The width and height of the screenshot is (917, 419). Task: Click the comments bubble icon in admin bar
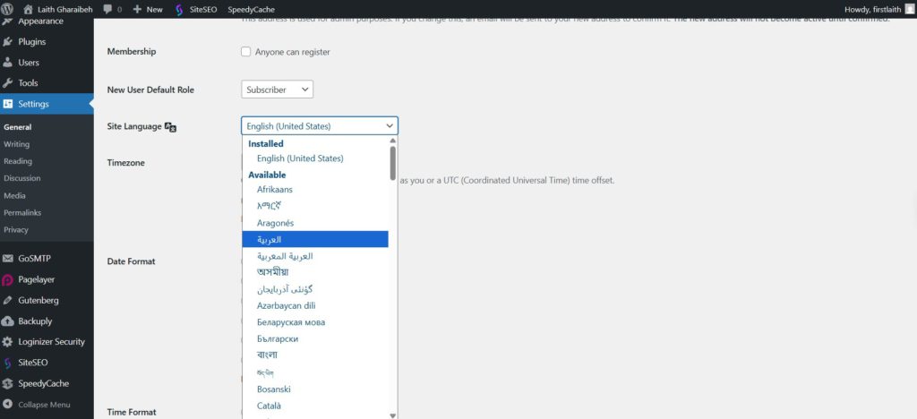pos(107,9)
